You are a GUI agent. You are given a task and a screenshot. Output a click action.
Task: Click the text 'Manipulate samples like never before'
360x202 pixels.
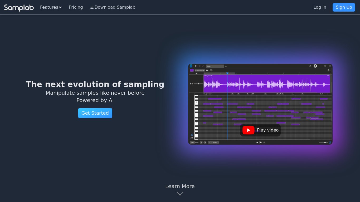pyautogui.click(x=95, y=93)
